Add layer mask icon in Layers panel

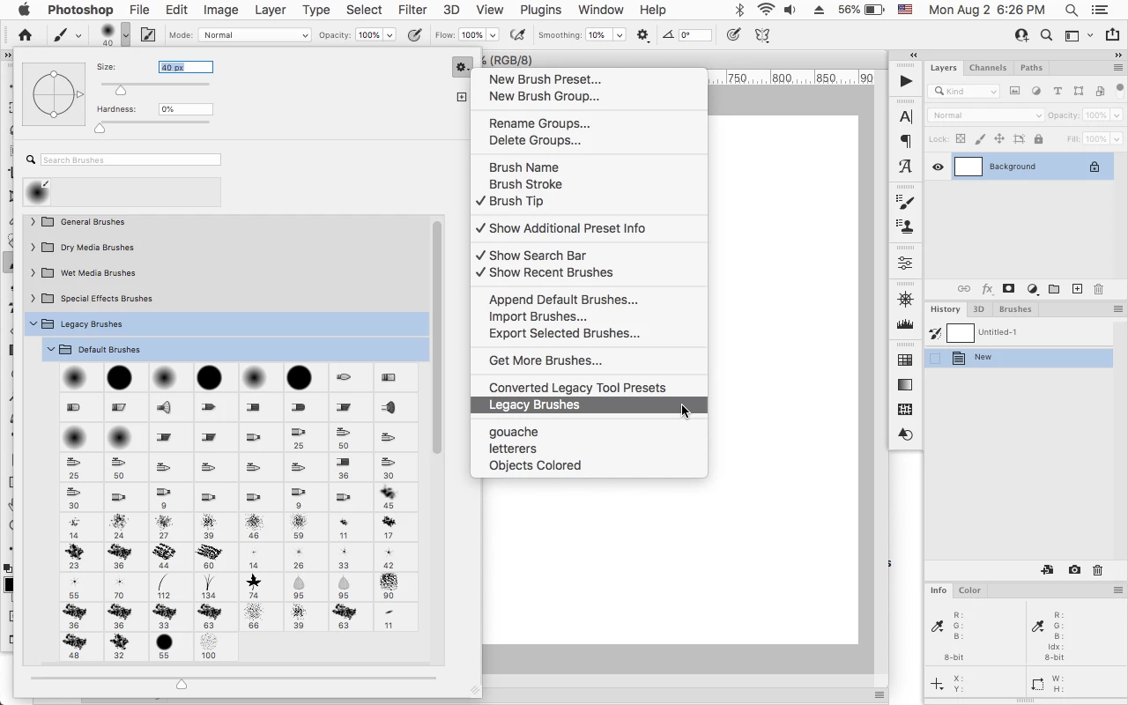[1009, 289]
